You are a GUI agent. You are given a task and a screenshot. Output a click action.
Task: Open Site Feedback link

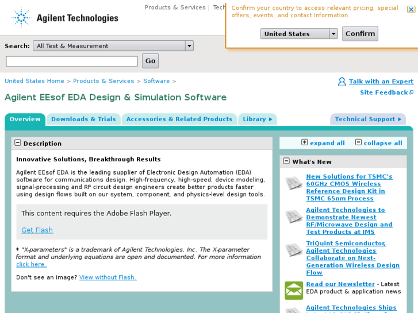[x=384, y=92]
